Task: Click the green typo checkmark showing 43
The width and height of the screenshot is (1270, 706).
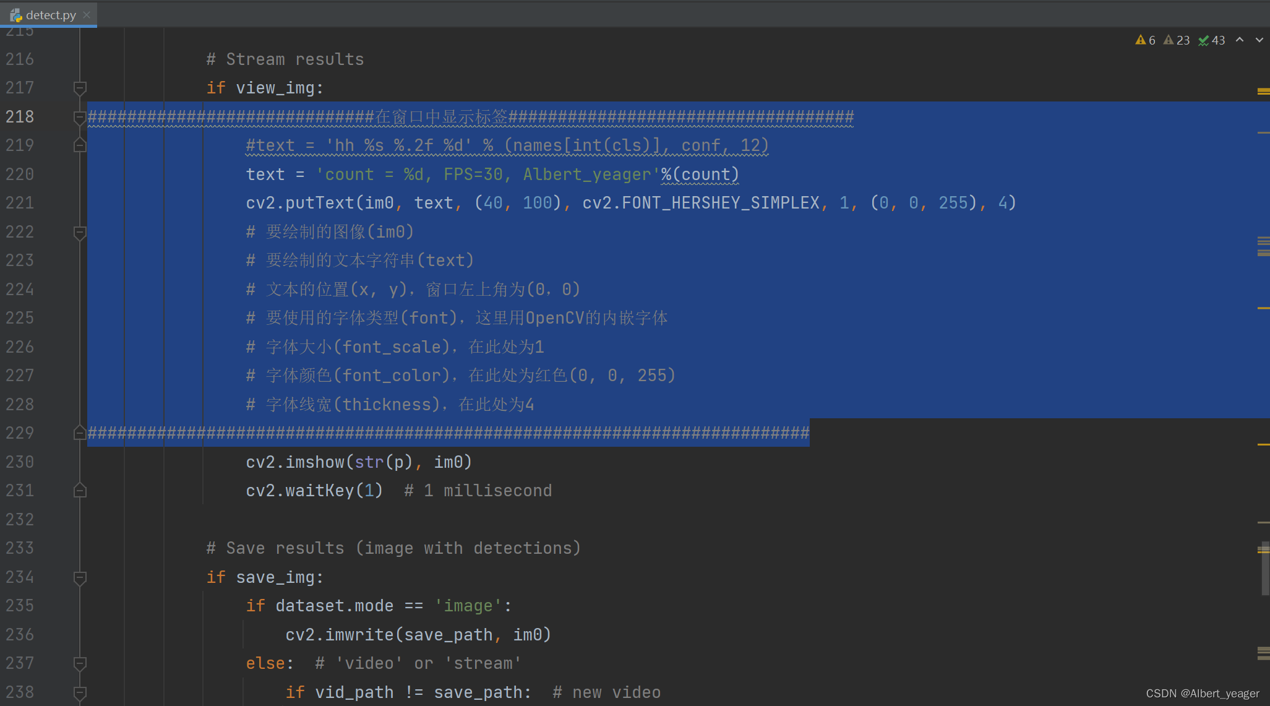Action: [x=1204, y=40]
